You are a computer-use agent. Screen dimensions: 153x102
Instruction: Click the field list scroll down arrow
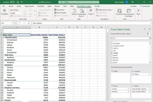tap(150, 62)
